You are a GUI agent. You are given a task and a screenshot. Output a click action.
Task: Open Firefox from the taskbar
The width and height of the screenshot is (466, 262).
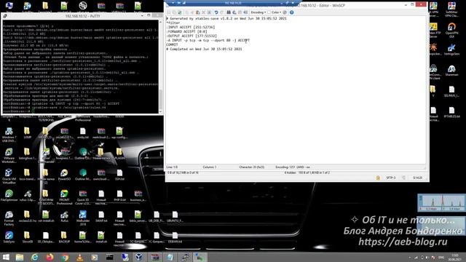(50, 257)
